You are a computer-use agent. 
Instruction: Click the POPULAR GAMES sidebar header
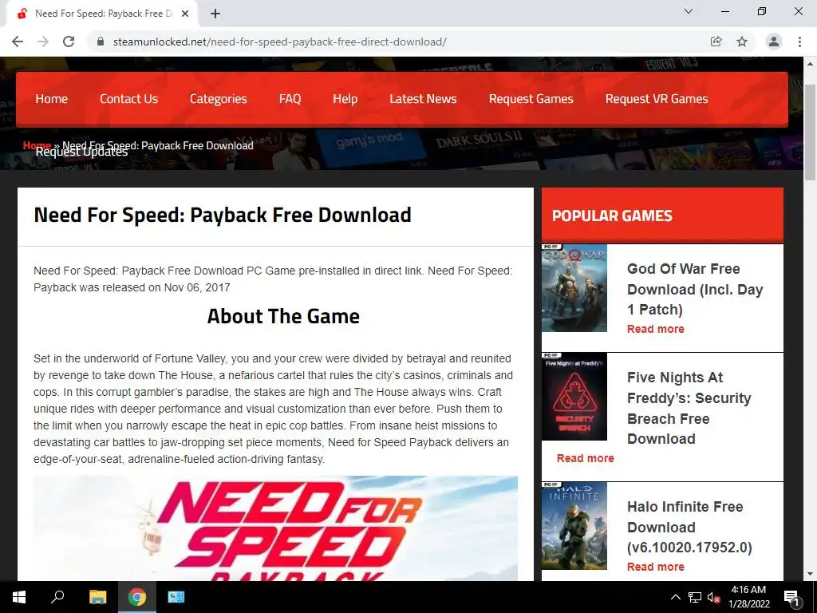coord(662,215)
